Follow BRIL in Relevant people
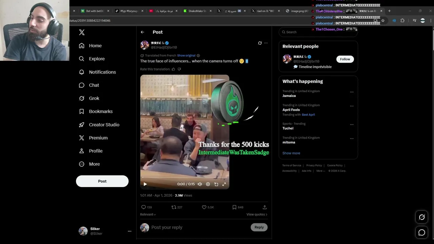The width and height of the screenshot is (434, 244). coord(345,59)
